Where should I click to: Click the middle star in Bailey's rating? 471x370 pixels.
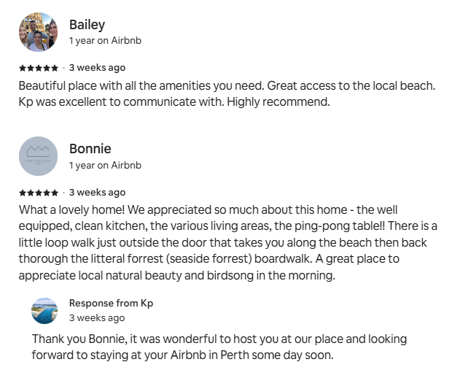tap(39, 68)
